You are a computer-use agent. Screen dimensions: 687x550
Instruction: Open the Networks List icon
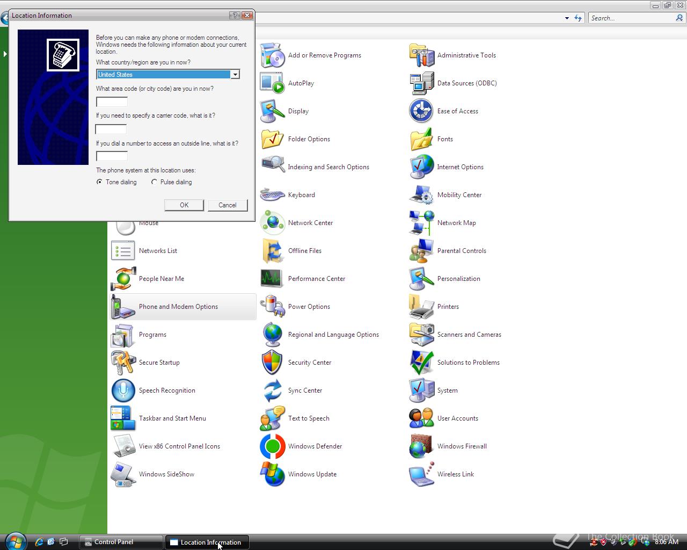[123, 251]
